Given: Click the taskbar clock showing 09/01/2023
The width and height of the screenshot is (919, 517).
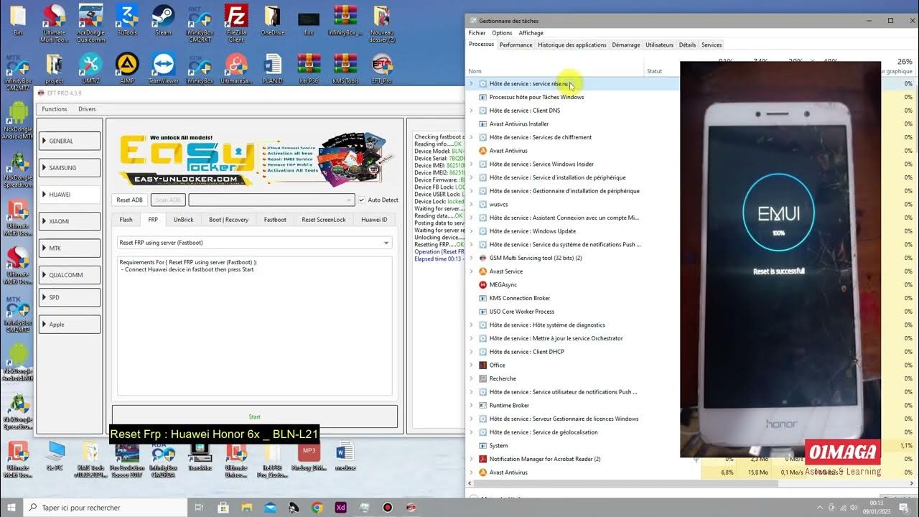Looking at the screenshot, I should pyautogui.click(x=876, y=508).
